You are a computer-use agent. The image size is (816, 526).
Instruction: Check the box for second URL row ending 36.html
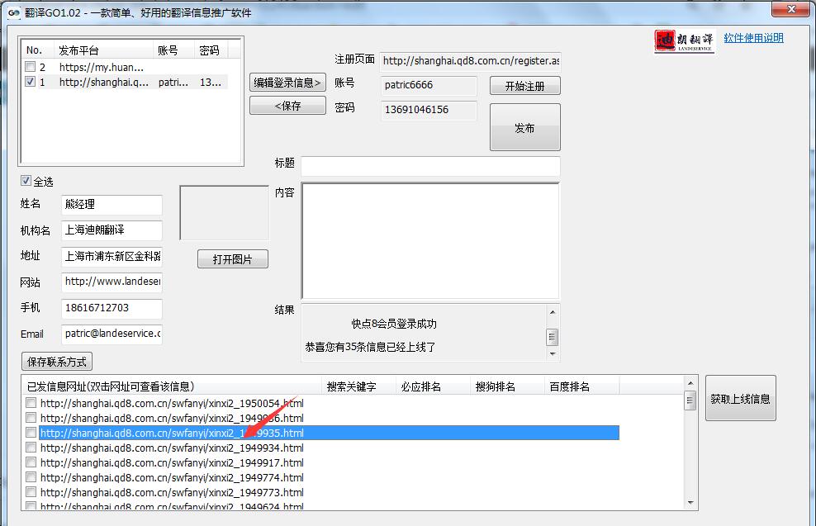pos(31,418)
